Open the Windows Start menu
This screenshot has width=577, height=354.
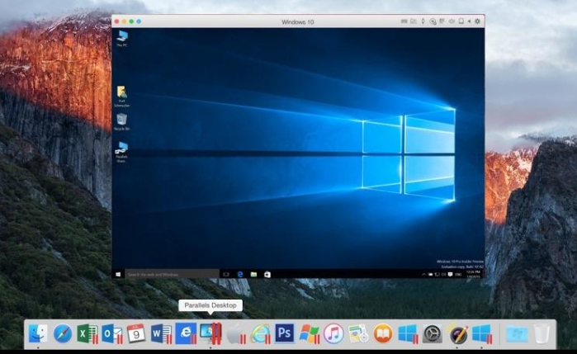pyautogui.click(x=118, y=275)
